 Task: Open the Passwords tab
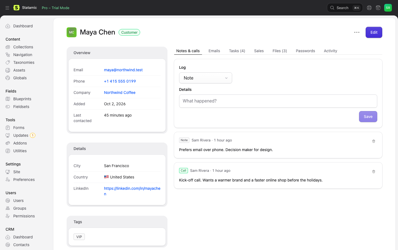point(305,51)
